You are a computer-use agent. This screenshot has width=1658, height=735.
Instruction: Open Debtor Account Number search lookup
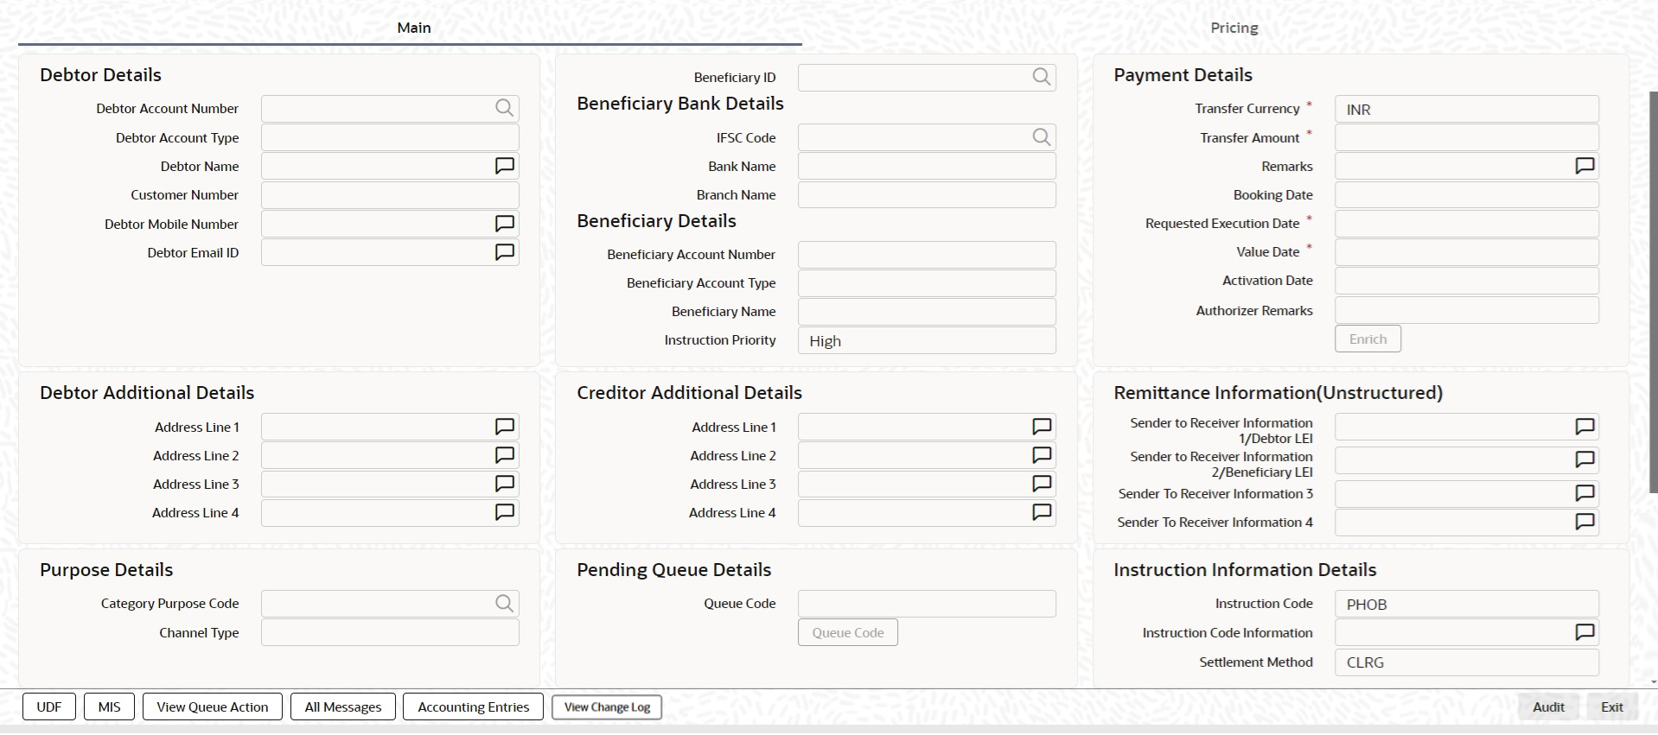click(504, 108)
